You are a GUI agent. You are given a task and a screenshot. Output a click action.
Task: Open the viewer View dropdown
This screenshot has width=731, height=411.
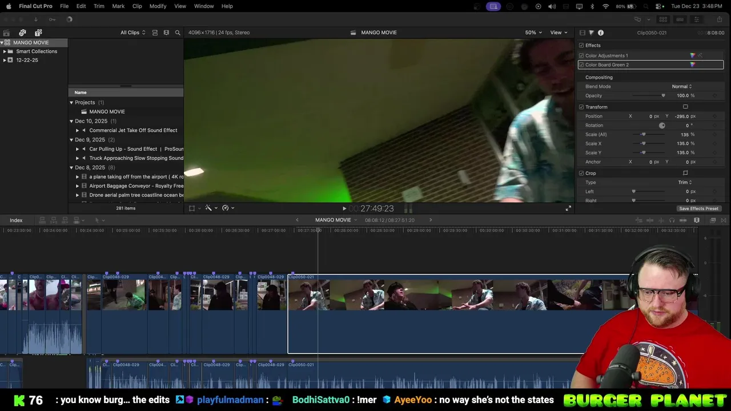pyautogui.click(x=559, y=33)
